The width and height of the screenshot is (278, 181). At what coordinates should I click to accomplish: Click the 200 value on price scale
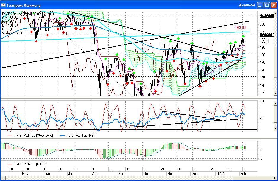click(262, 25)
